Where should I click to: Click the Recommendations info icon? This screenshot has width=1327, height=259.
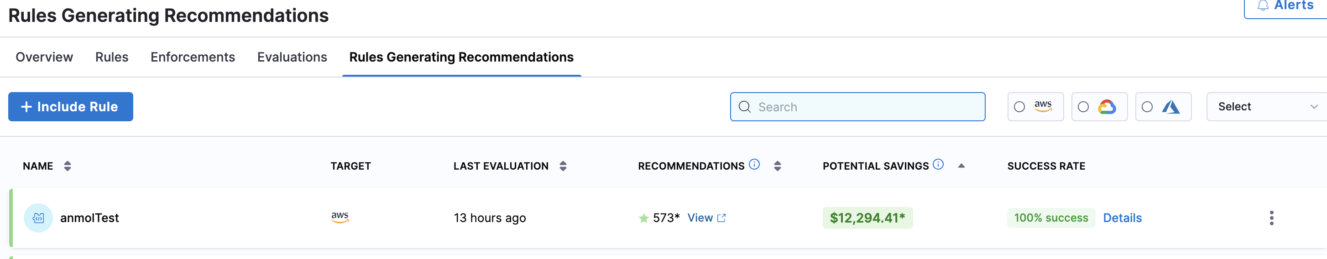click(x=754, y=164)
